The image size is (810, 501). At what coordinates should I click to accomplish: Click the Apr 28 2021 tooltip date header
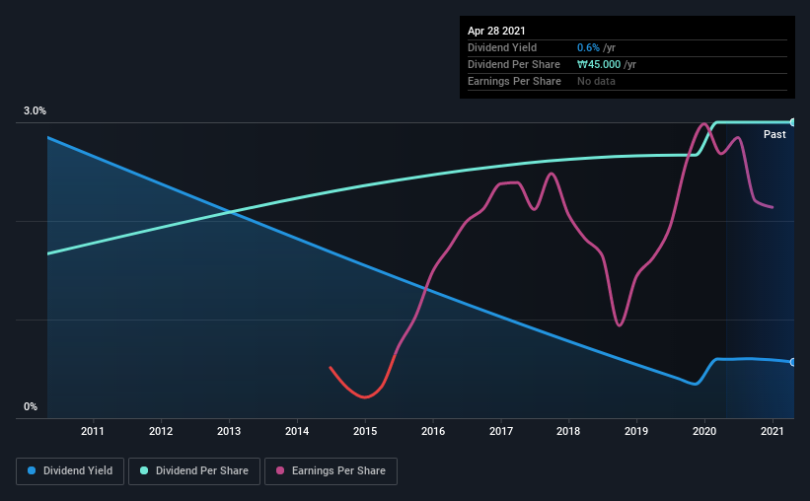point(496,31)
